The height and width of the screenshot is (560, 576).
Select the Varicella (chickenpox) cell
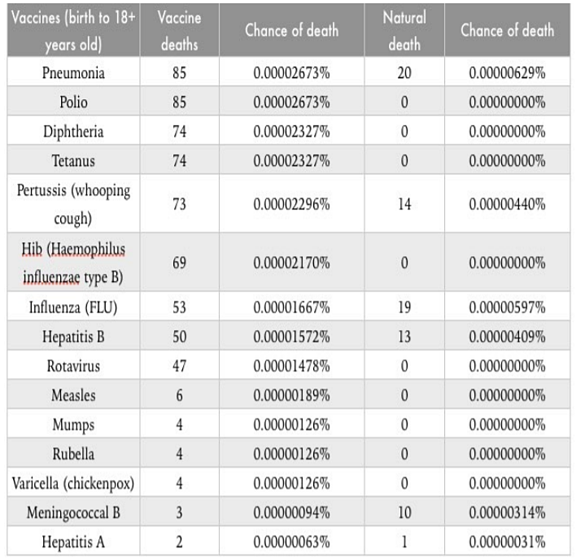click(73, 483)
